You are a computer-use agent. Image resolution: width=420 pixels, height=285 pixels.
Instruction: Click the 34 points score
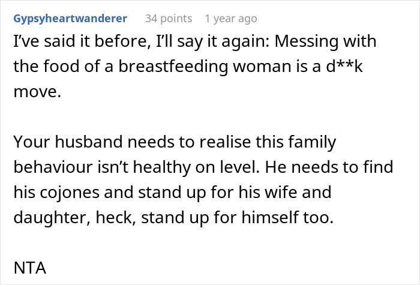[x=168, y=19]
